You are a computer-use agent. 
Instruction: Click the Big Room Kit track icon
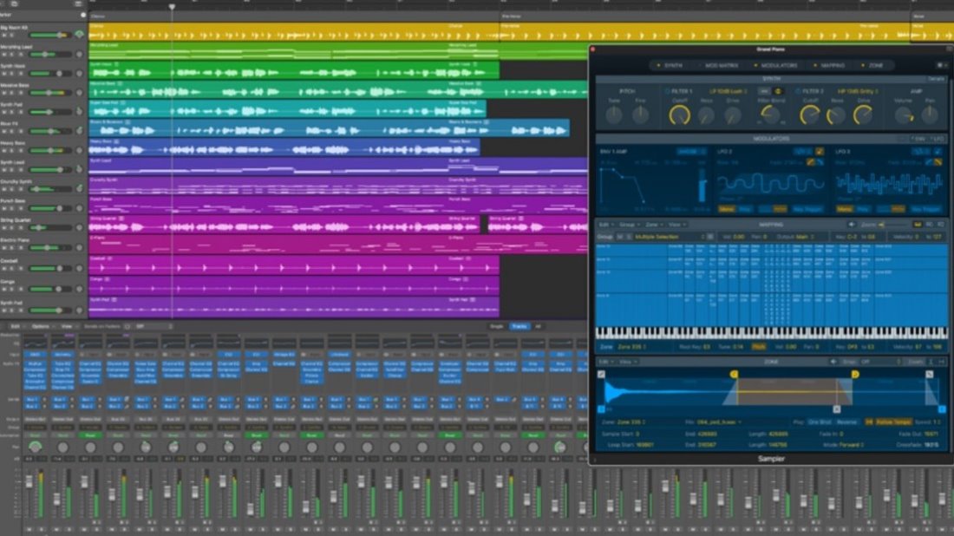(80, 35)
